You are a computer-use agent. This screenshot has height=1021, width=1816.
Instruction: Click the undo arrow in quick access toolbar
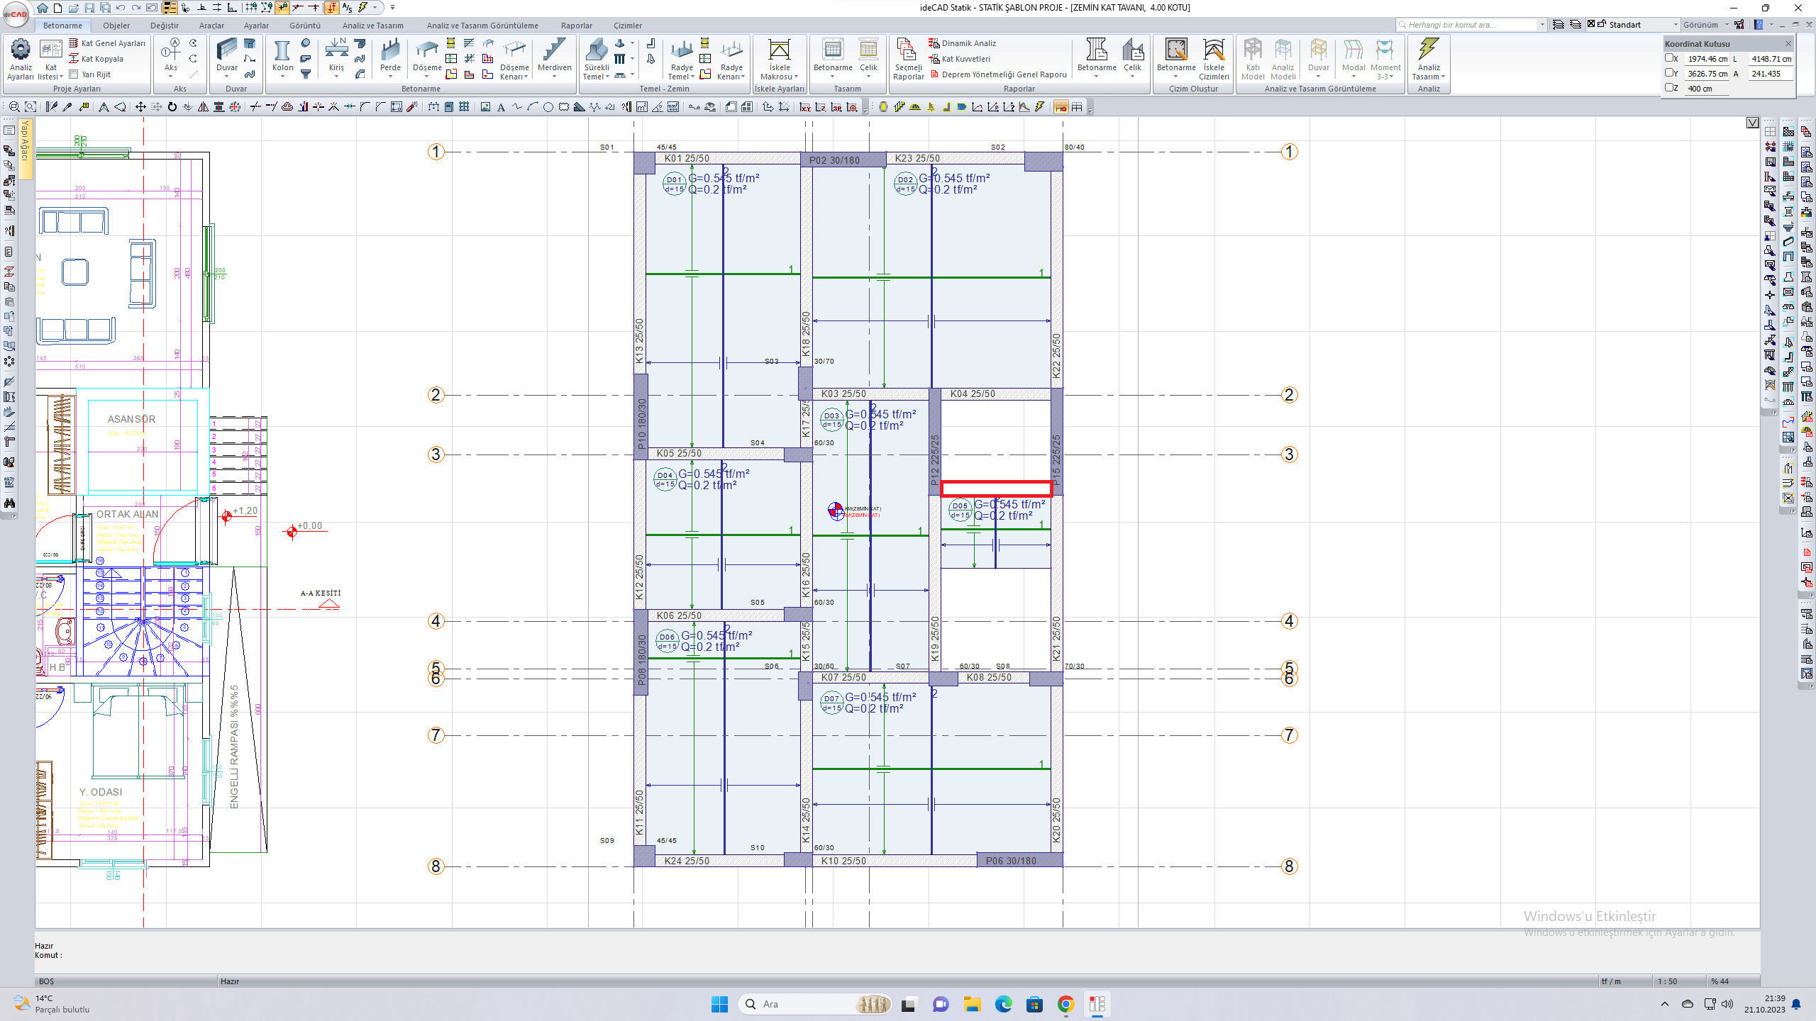121,8
